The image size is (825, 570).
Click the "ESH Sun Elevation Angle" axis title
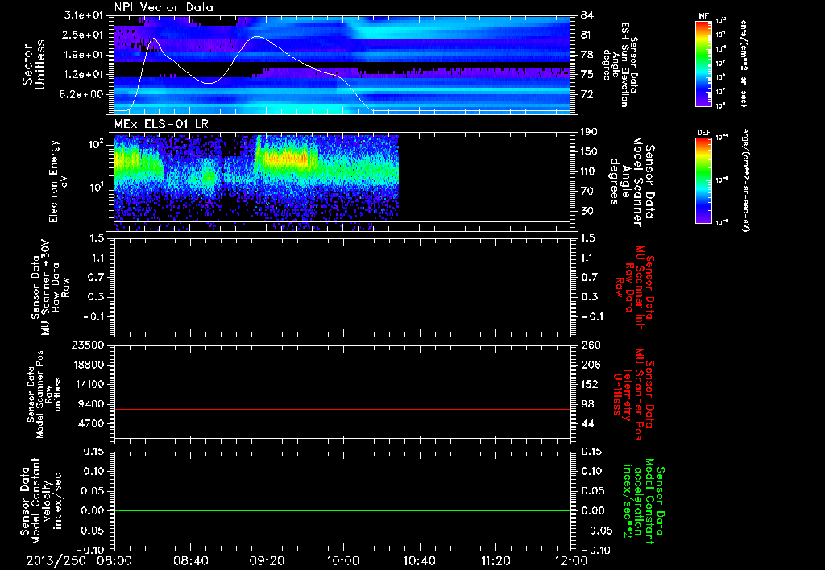(620, 64)
